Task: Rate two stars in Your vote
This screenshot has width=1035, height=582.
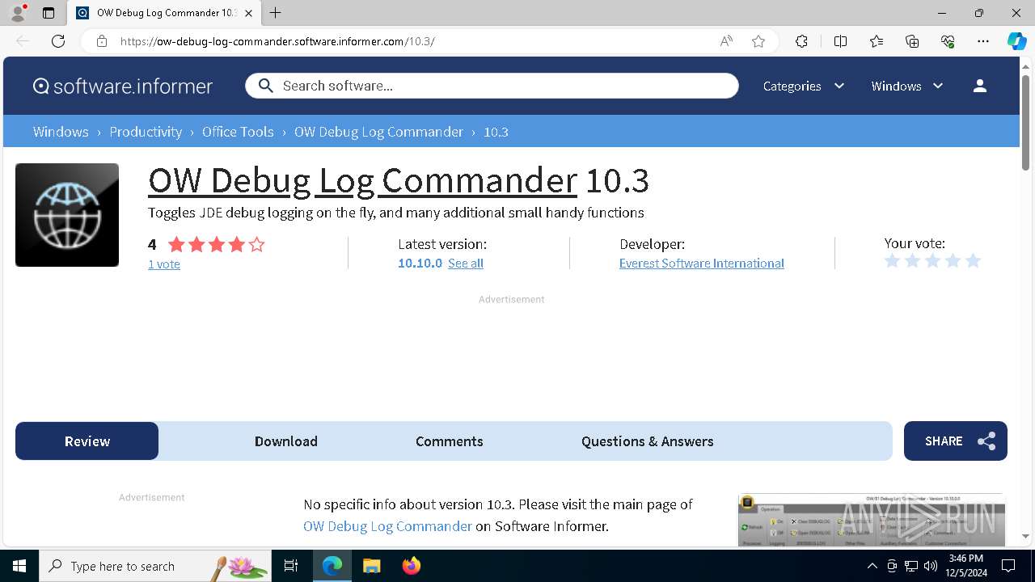Action: click(x=912, y=260)
